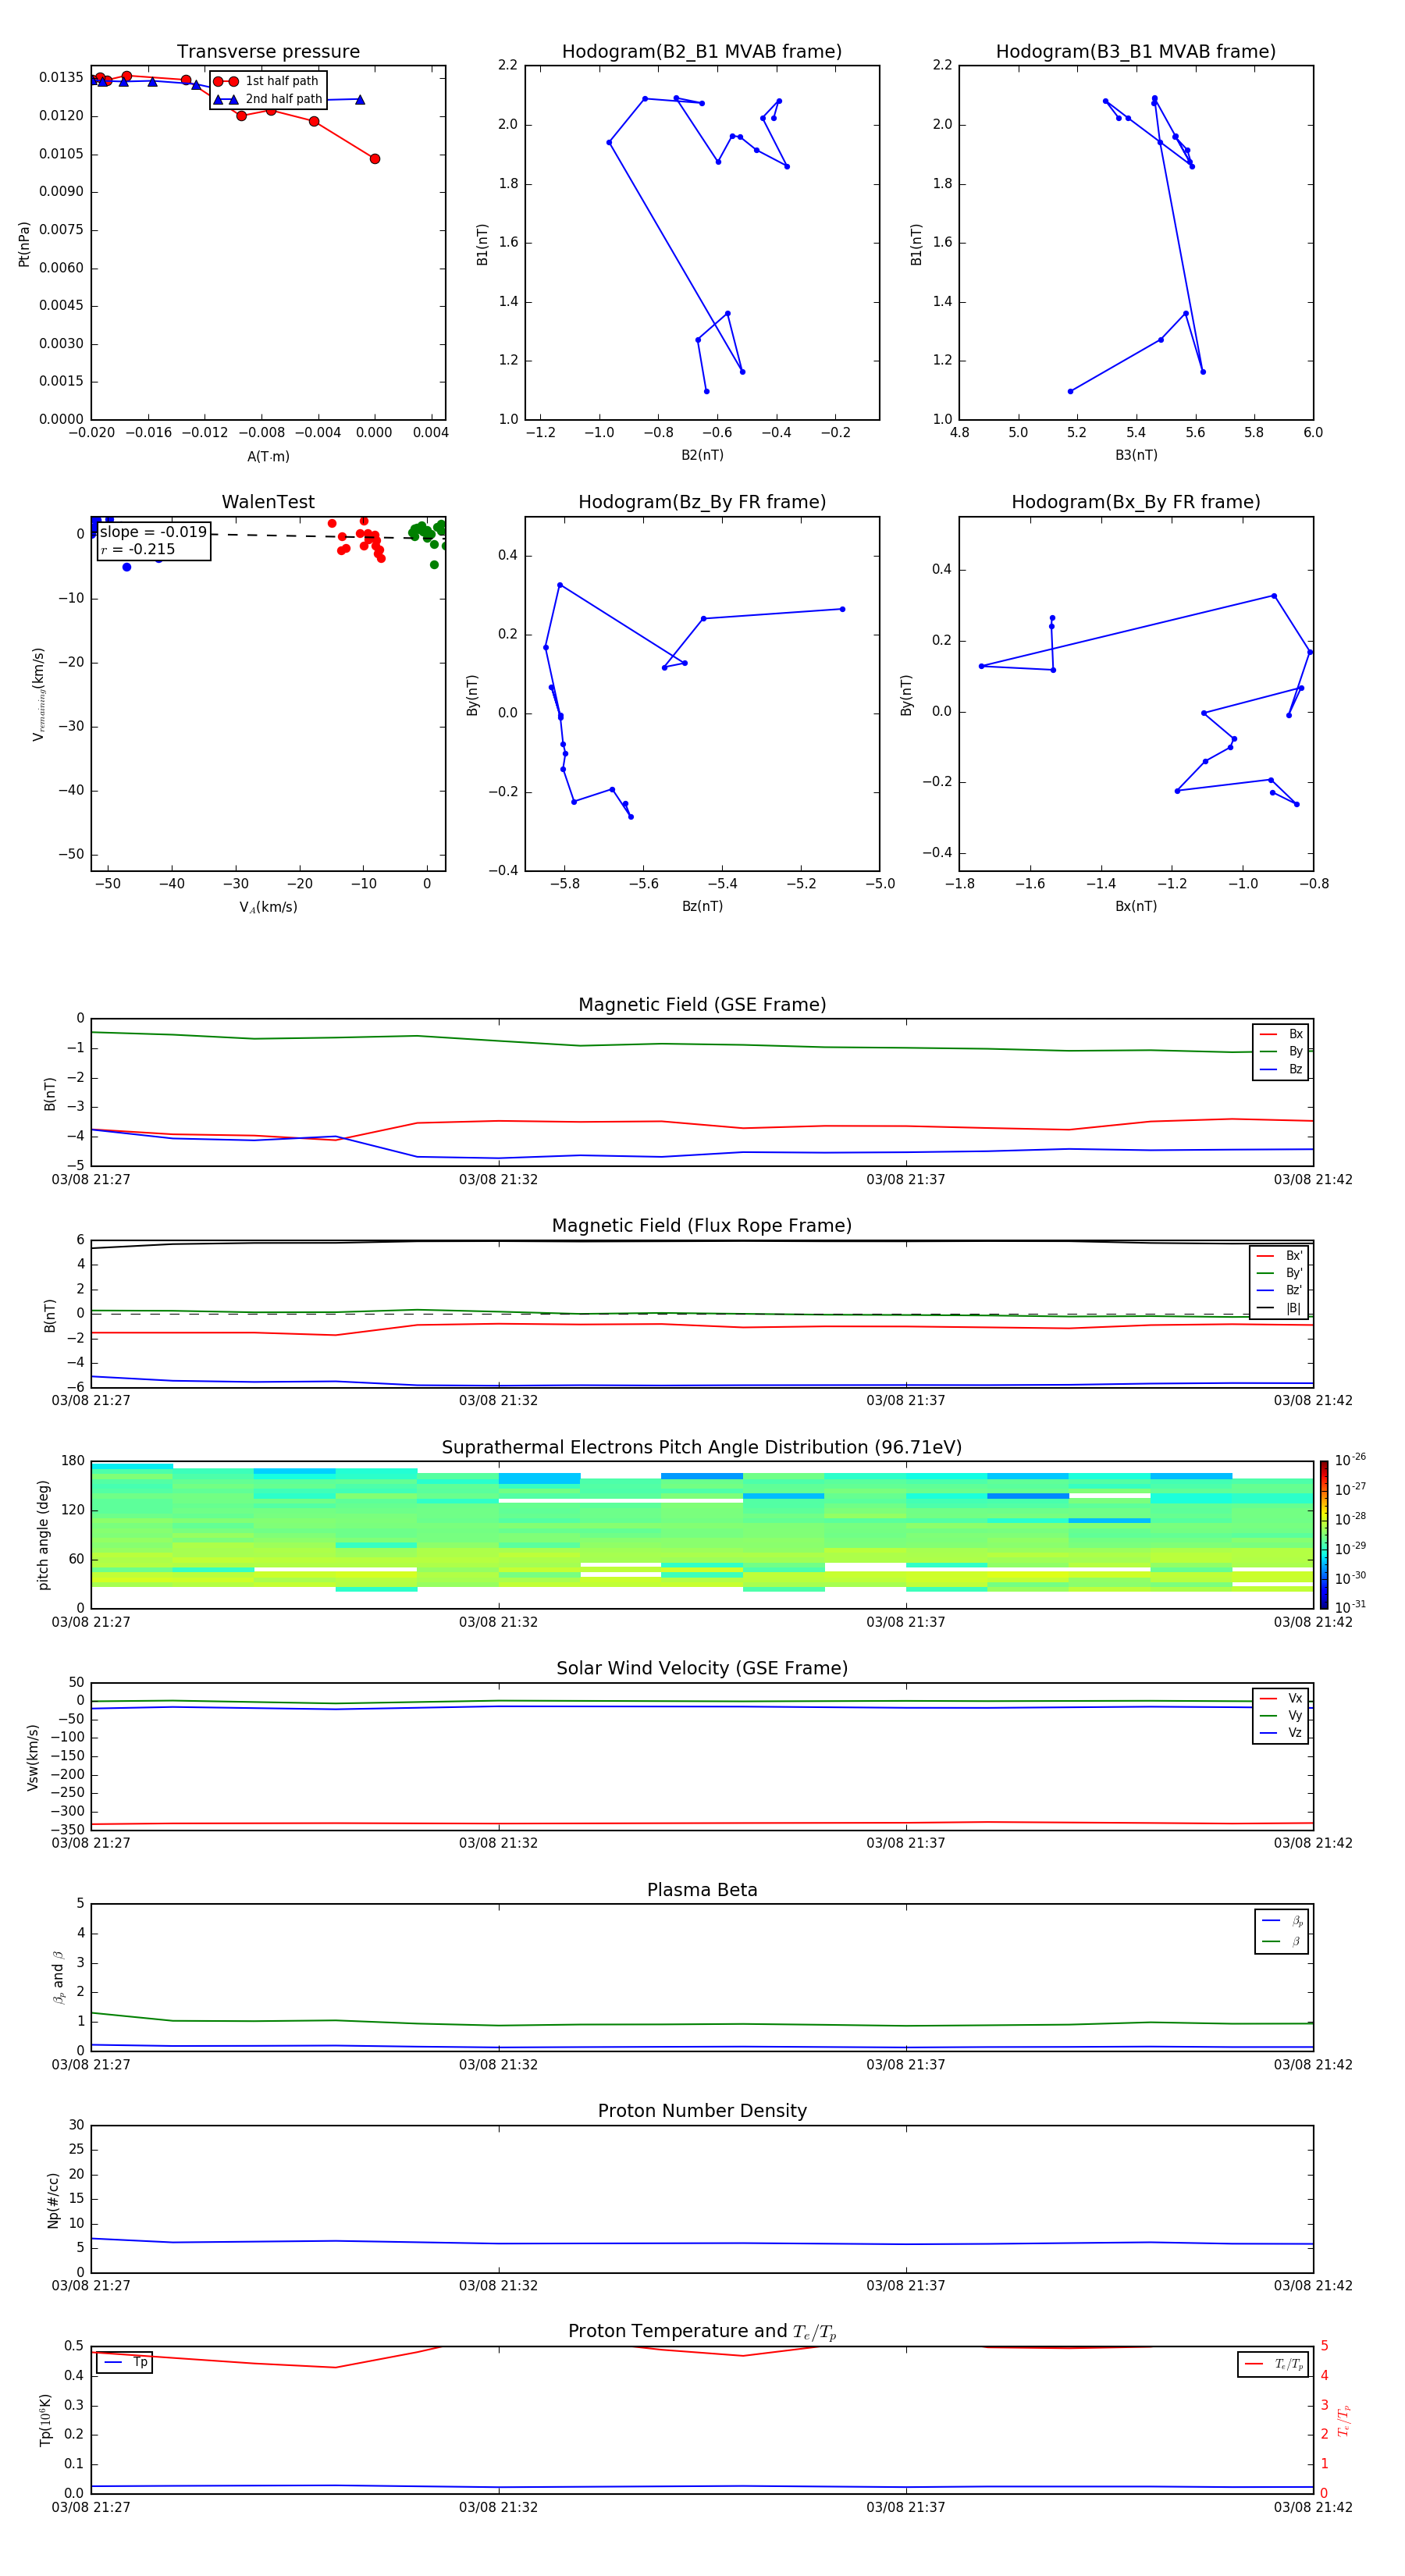The height and width of the screenshot is (2576, 1405).
Task: Click the red 1st half path endpoint near A=0
Action: (x=375, y=159)
